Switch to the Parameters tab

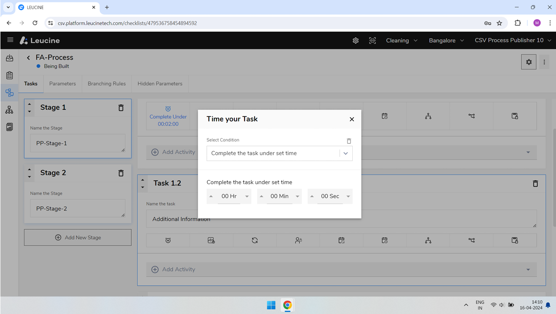pyautogui.click(x=63, y=84)
